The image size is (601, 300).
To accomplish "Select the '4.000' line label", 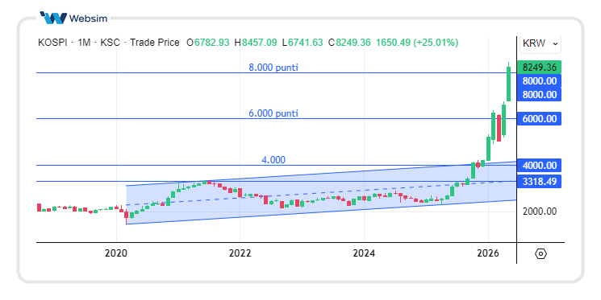I will pyautogui.click(x=273, y=160).
